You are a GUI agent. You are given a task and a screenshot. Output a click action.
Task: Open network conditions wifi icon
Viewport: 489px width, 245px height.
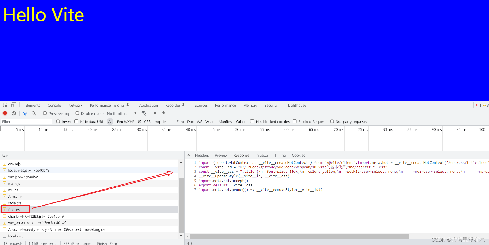[144, 113]
